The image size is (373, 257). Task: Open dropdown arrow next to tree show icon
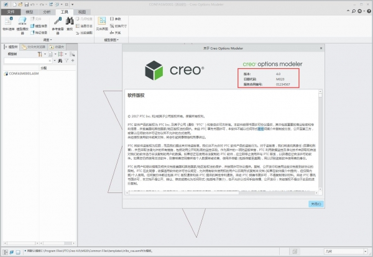tap(55, 54)
